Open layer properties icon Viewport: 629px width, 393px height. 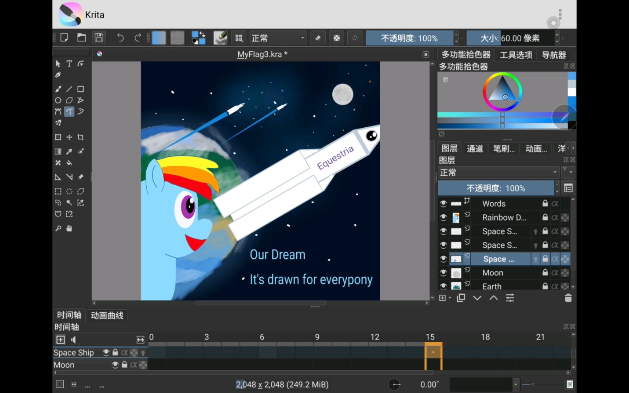point(510,298)
